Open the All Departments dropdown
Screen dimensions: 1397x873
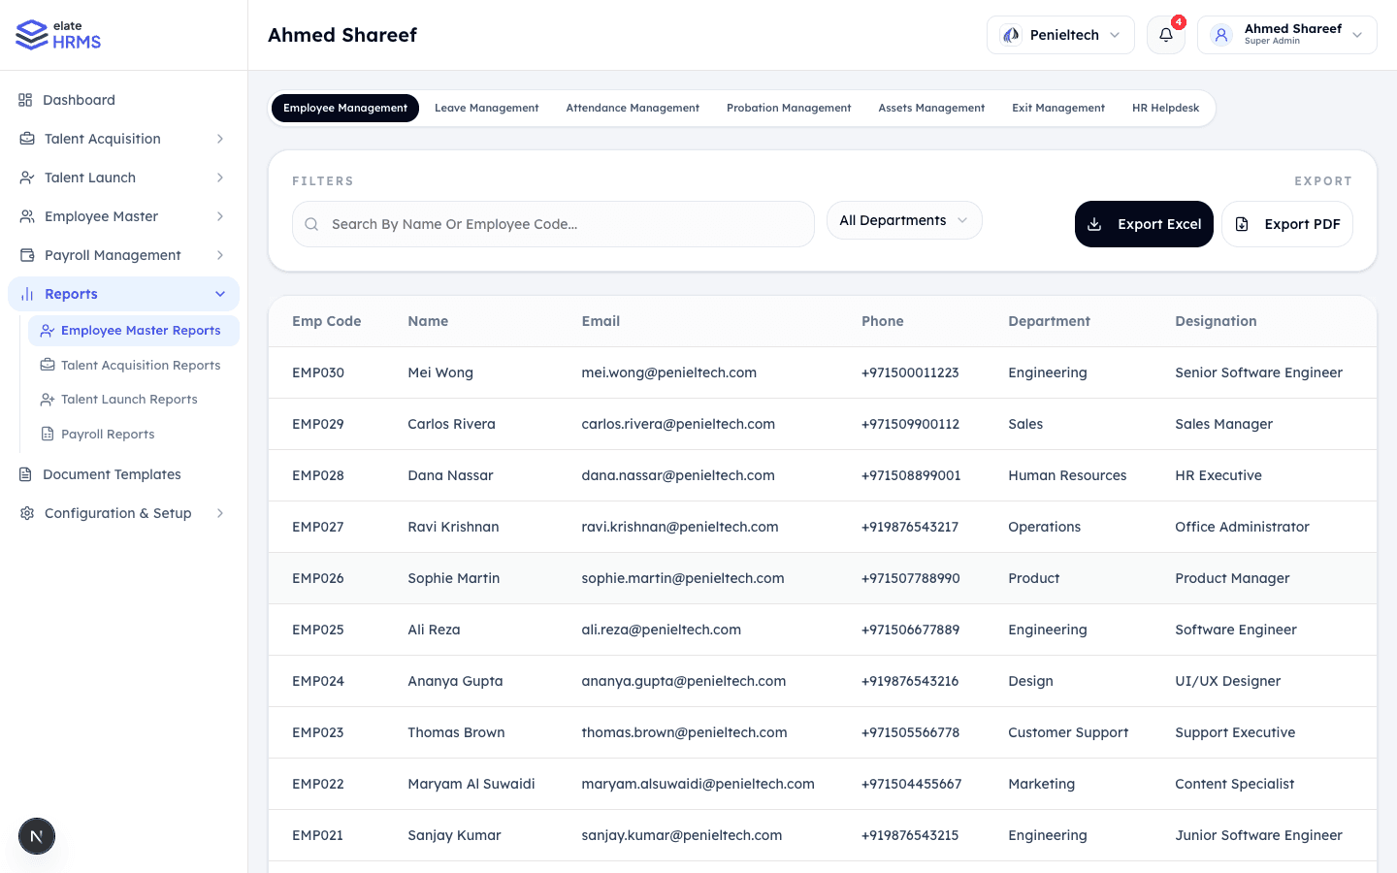click(x=903, y=220)
